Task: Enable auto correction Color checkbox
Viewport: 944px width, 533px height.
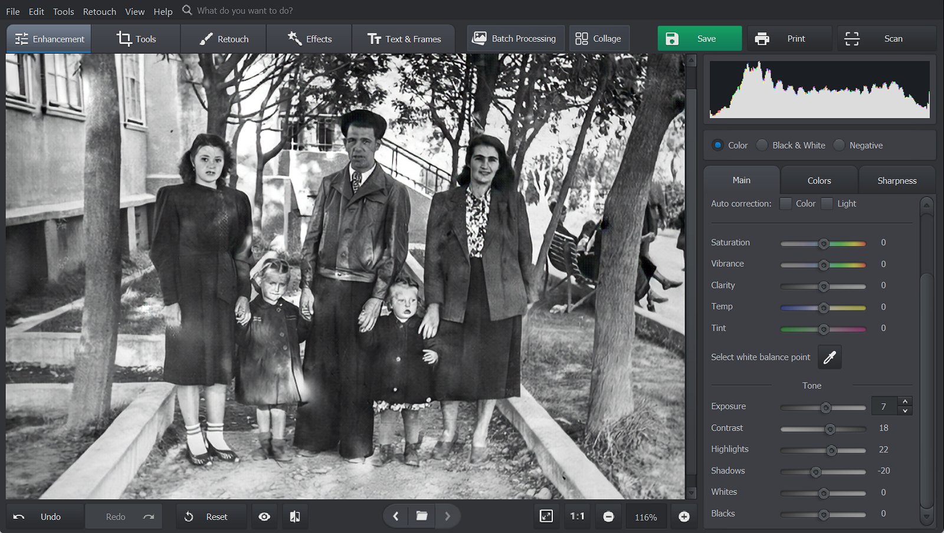Action: pos(785,203)
